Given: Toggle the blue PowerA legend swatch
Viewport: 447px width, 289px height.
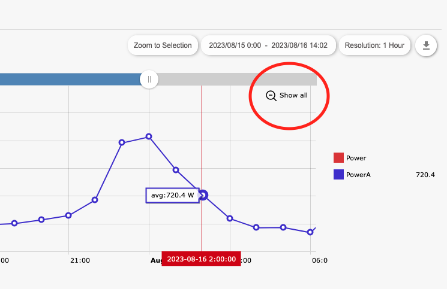Looking at the screenshot, I should point(338,175).
